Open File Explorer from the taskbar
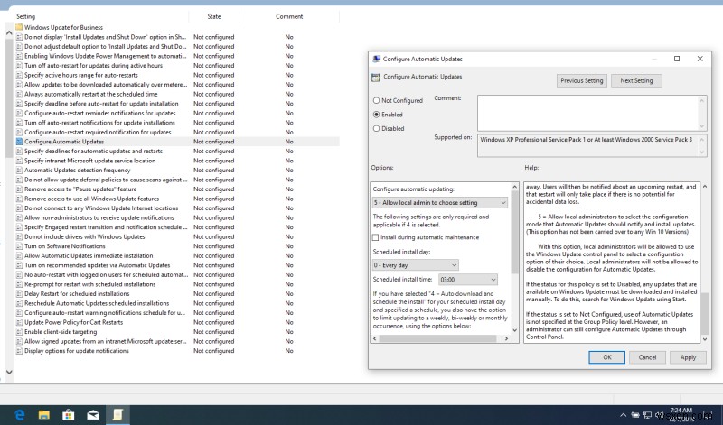 click(x=43, y=415)
